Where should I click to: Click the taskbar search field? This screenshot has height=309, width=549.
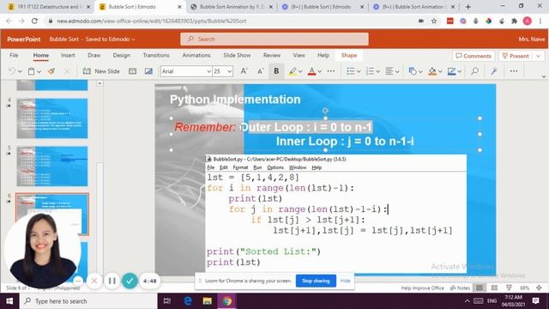[88, 301]
